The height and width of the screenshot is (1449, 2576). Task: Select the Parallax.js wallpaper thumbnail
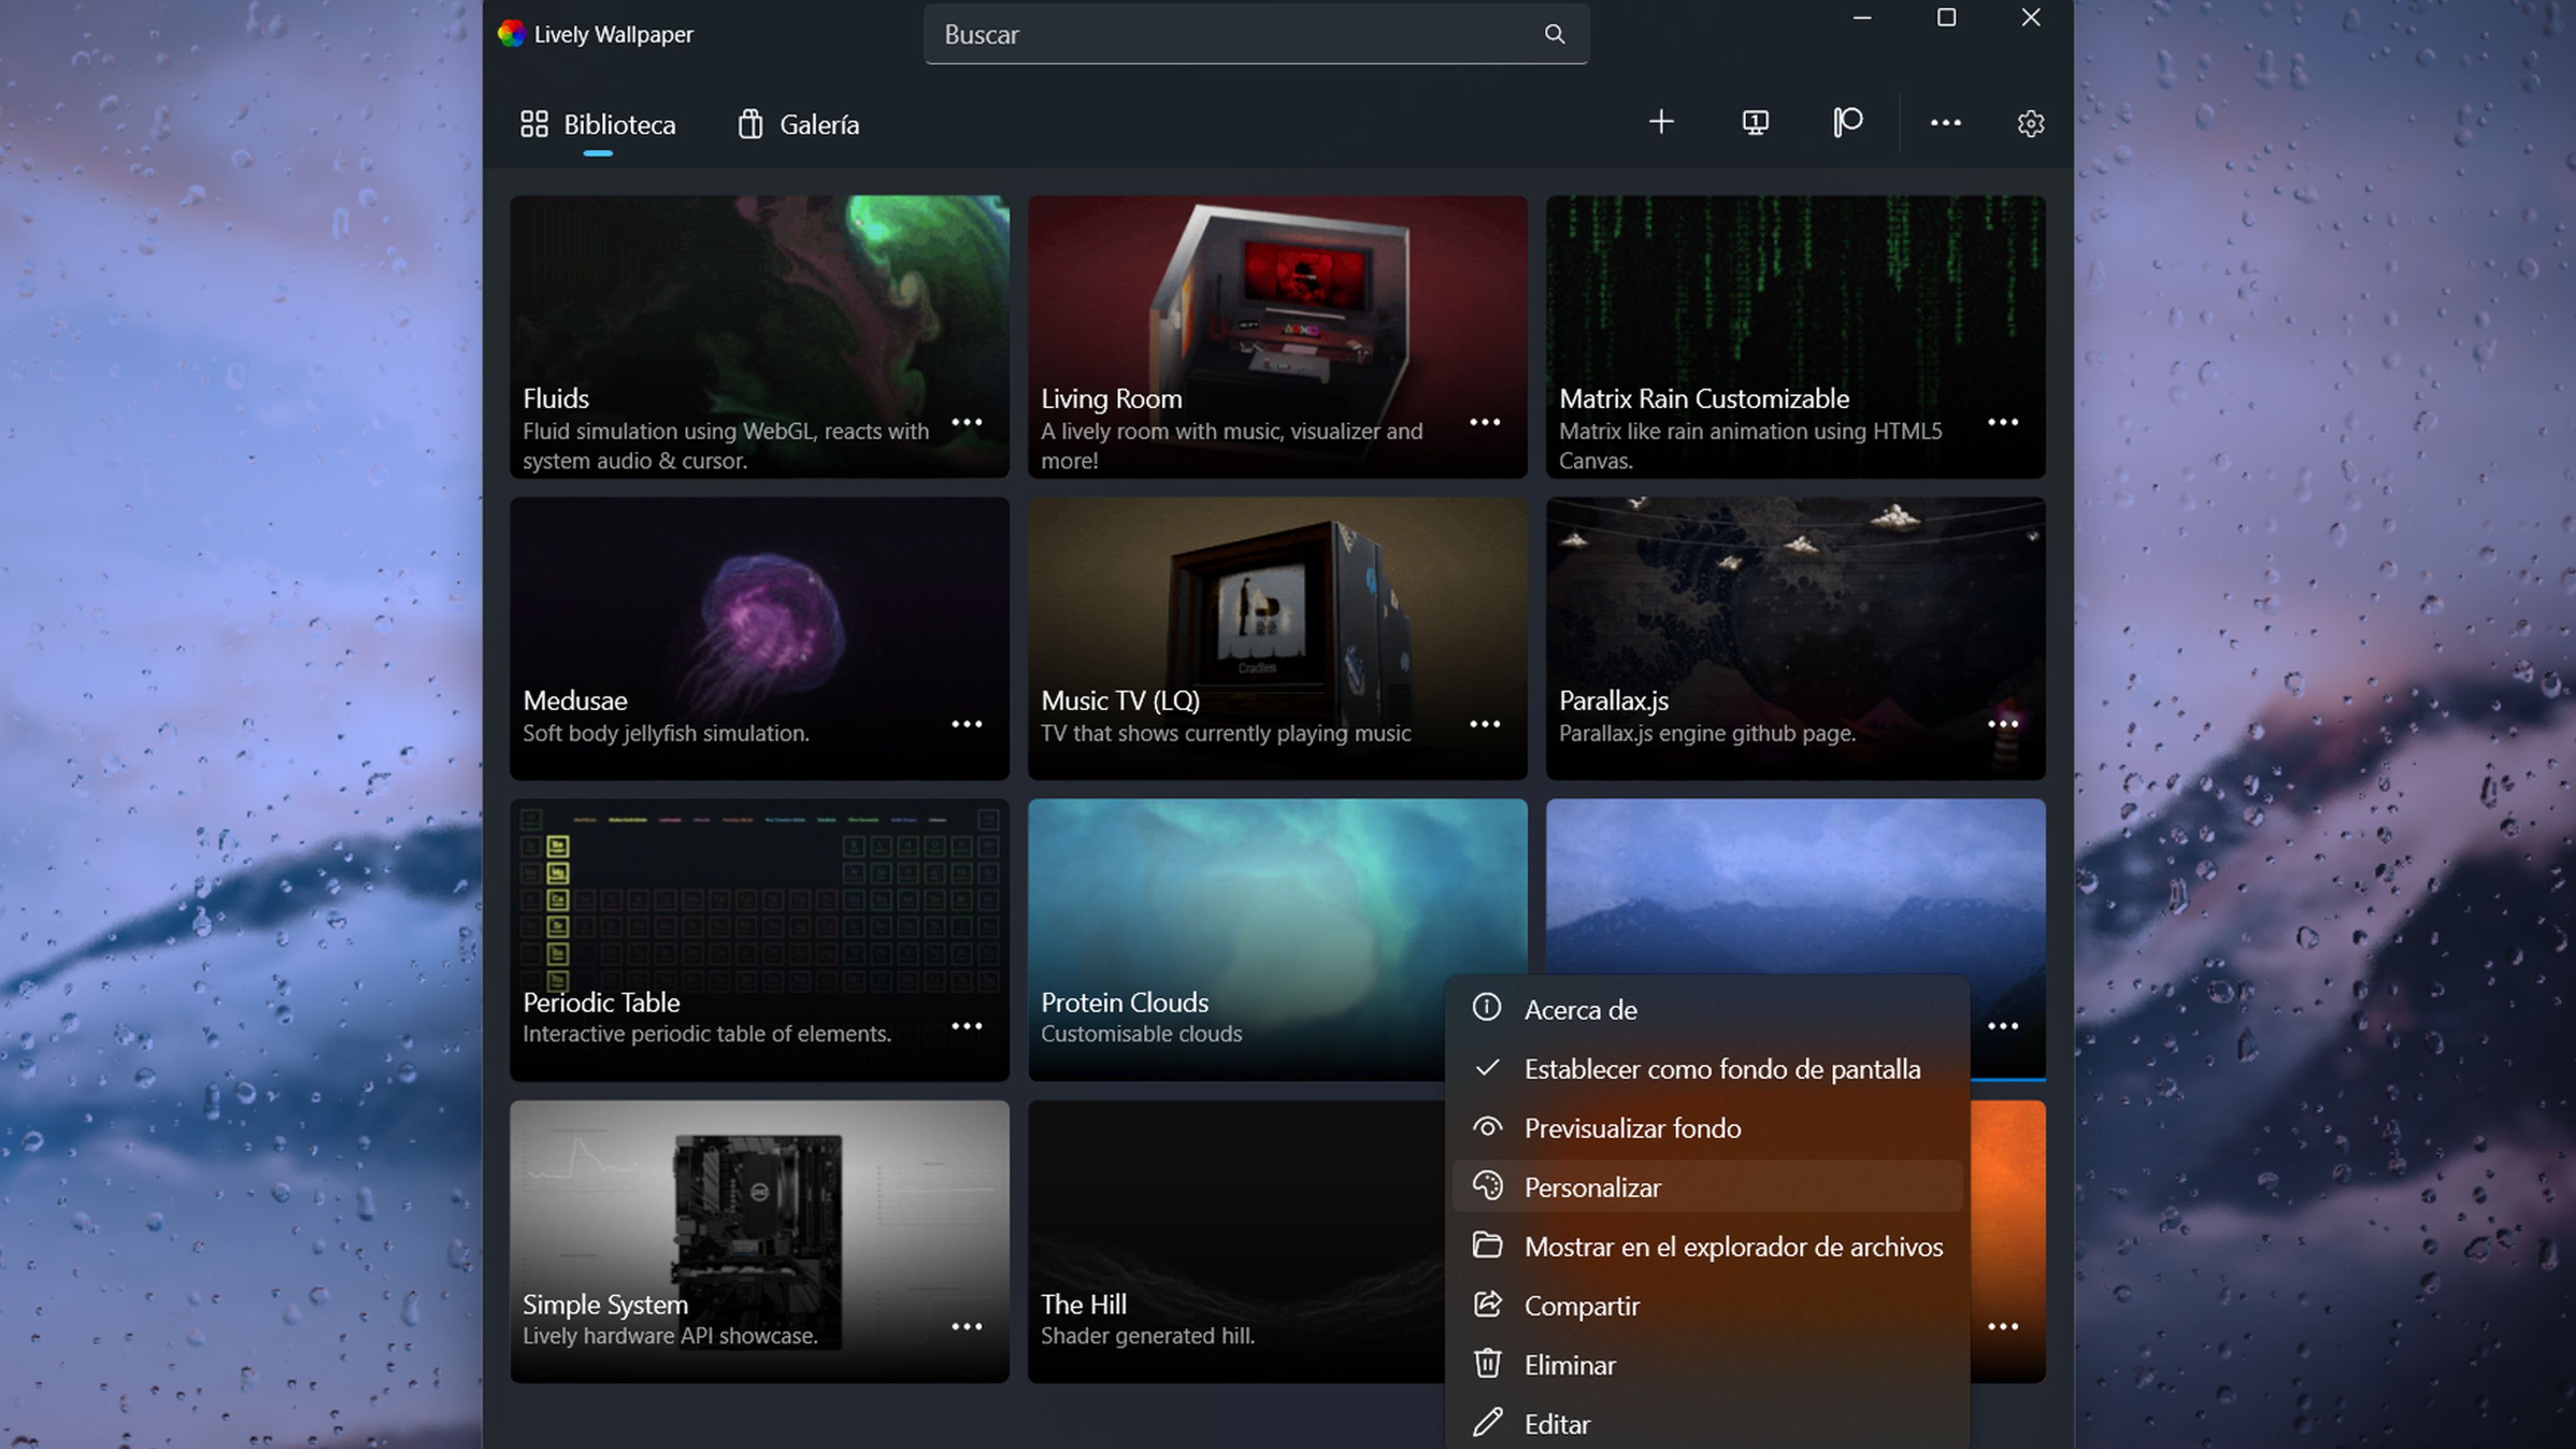point(1795,638)
